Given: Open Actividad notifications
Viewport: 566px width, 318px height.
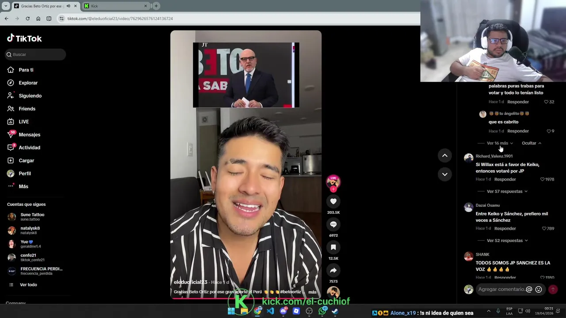Looking at the screenshot, I should tap(24, 148).
